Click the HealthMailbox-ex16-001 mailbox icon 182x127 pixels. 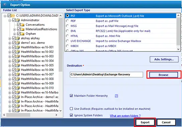[x=18, y=47]
